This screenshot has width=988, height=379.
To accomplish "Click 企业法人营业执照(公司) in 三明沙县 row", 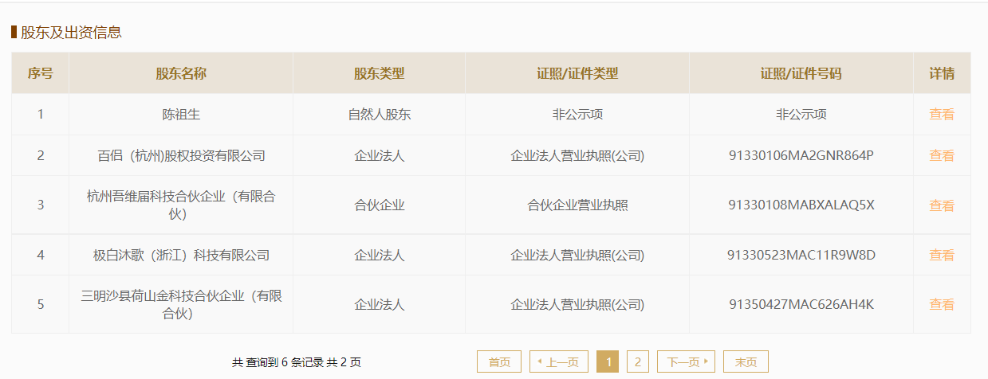I will 577,304.
